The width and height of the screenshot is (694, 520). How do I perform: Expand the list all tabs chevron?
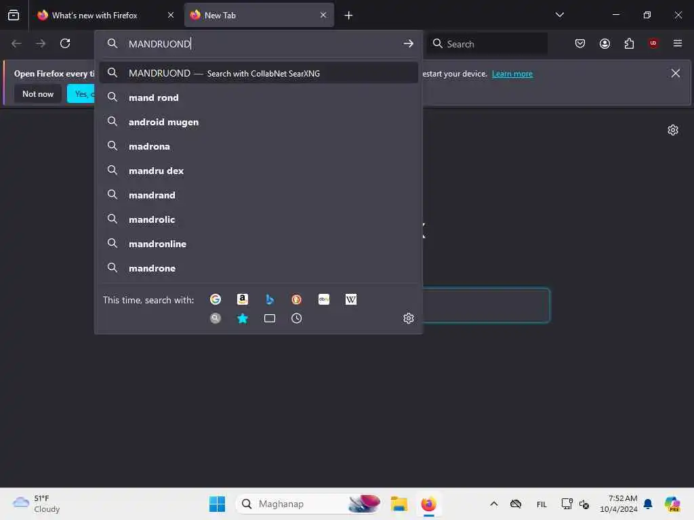(x=559, y=15)
